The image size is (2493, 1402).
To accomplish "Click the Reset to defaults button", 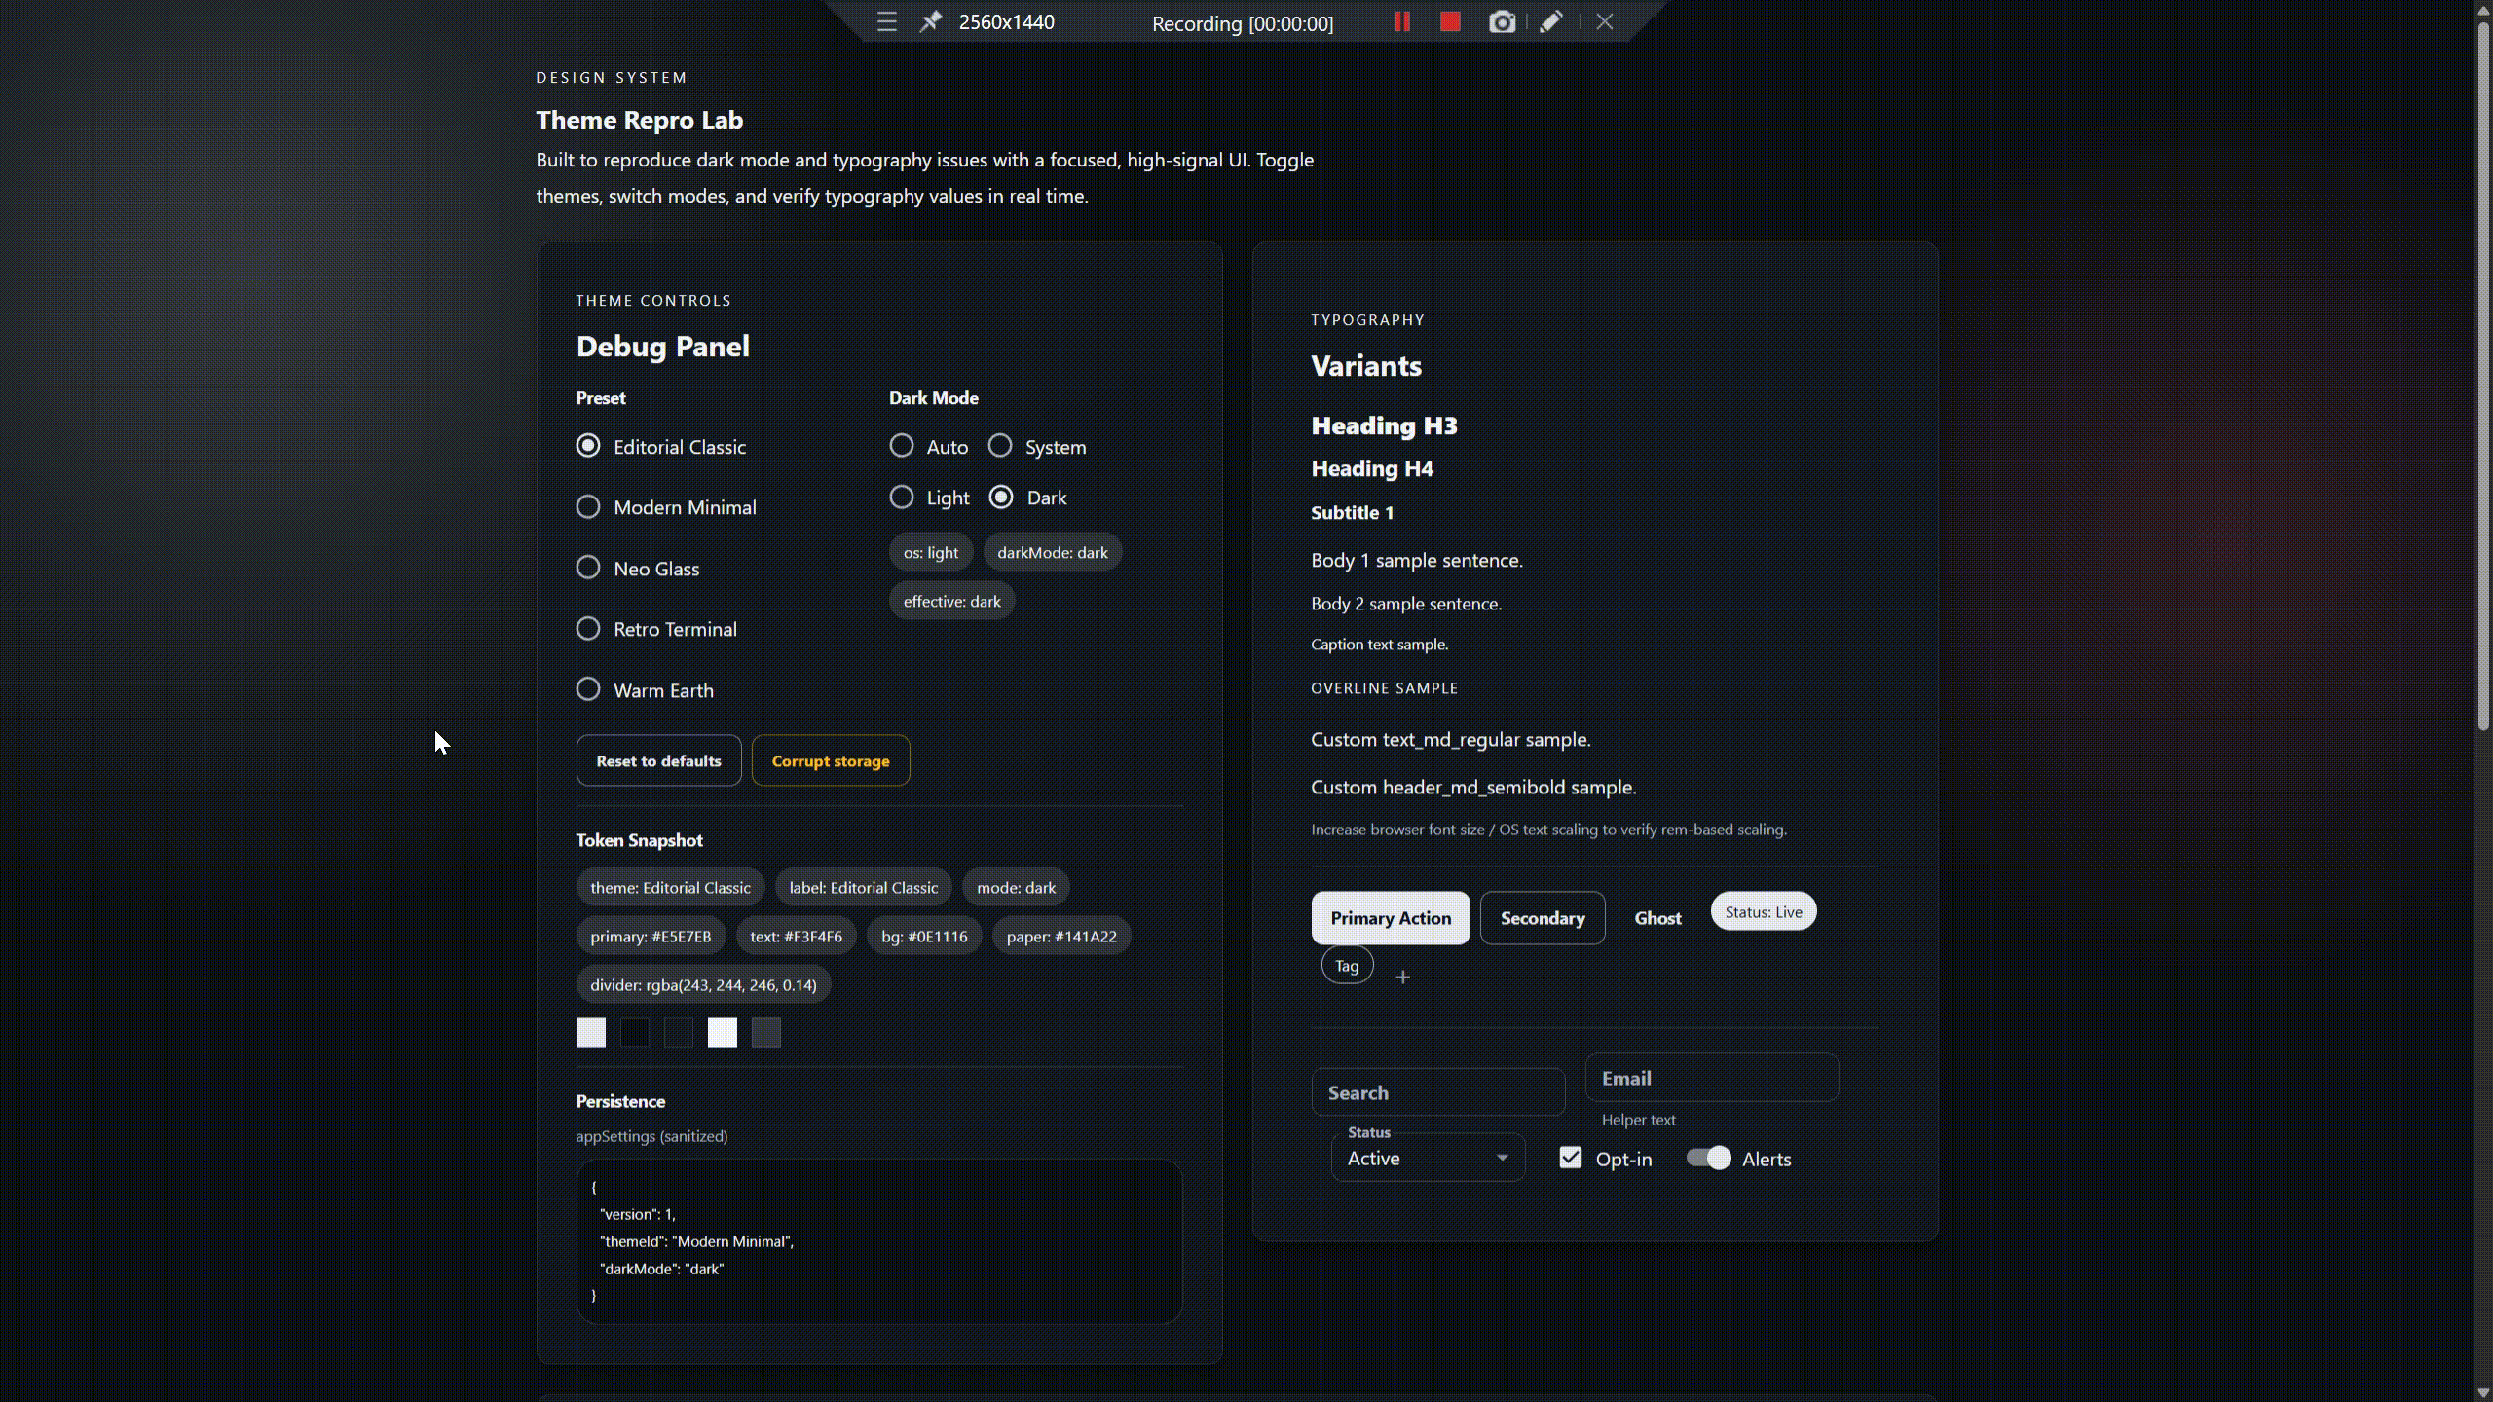I will click(x=658, y=760).
